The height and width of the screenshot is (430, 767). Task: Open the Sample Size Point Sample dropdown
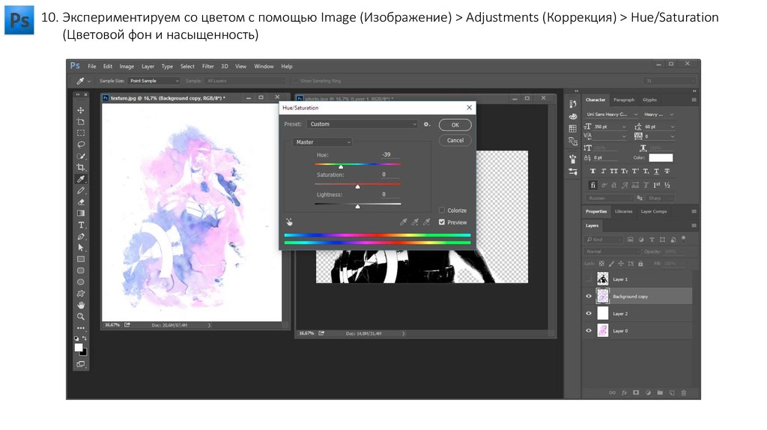tap(154, 81)
